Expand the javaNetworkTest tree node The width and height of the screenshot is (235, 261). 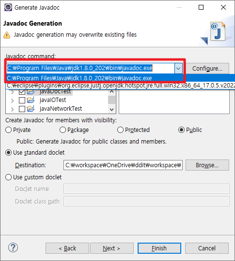coord(12,109)
